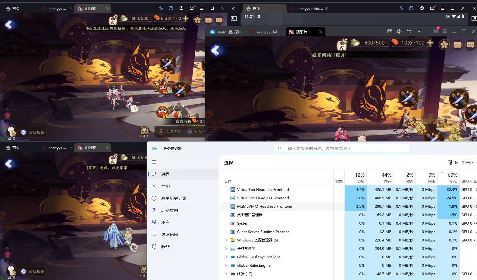Click the plus icon beside 10万/100
Viewport: 477px width, 280px height.
(x=430, y=43)
